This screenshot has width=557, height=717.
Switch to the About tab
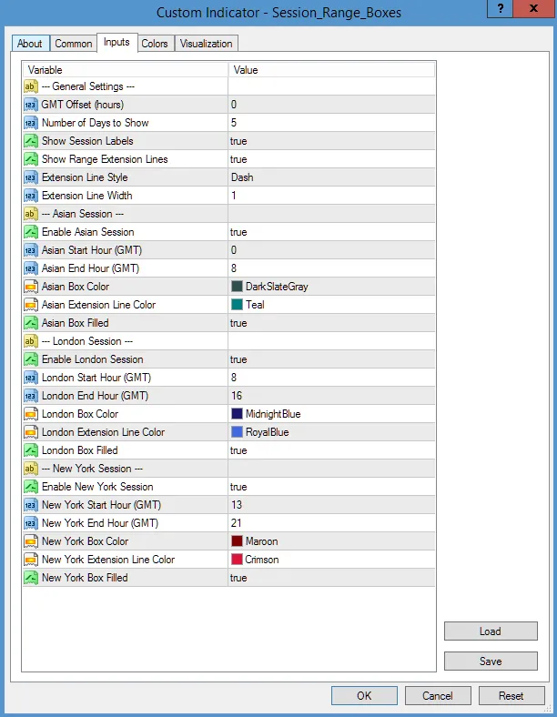[30, 44]
